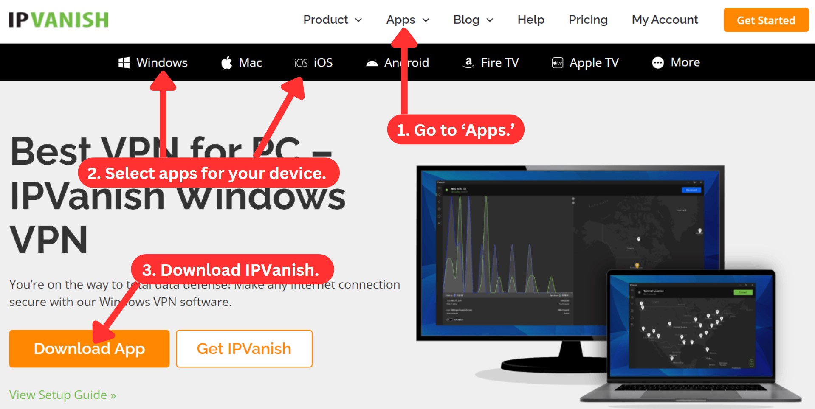This screenshot has height=409, width=815.
Task: Click the Get Started button
Action: (766, 20)
